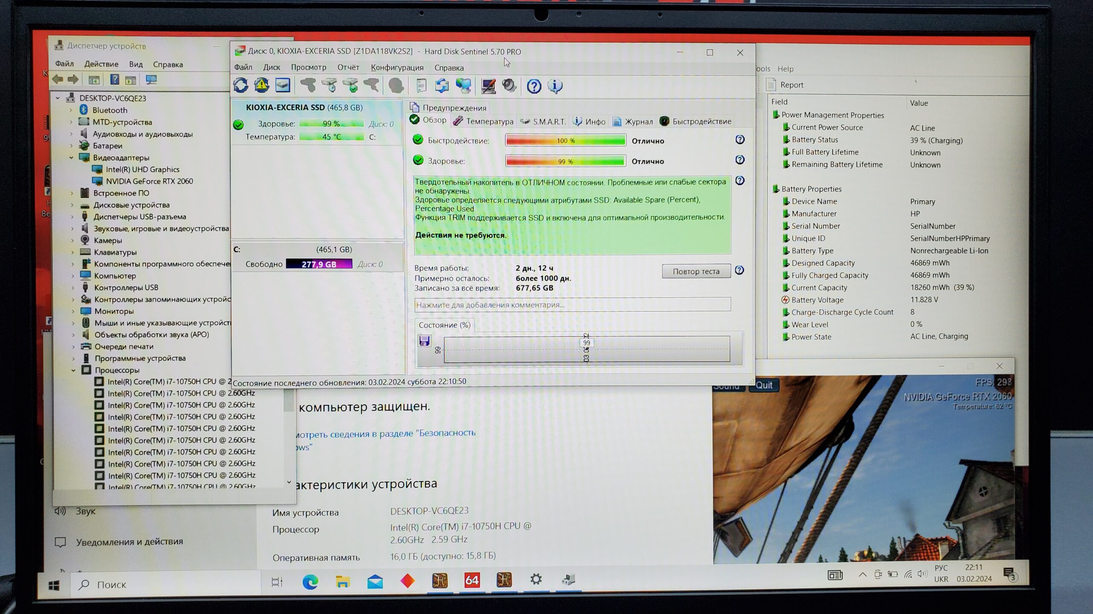Click the blue question mark toolbar icon
The height and width of the screenshot is (614, 1093).
point(534,87)
